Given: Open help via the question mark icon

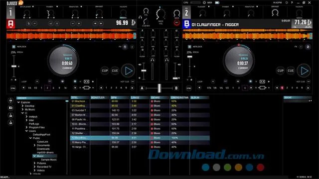Looking at the screenshot, I should click(292, 2).
